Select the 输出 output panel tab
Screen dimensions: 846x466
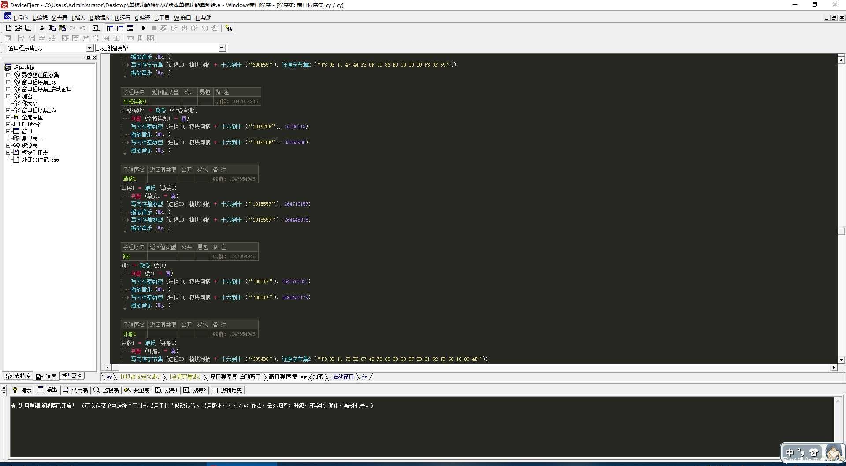48,390
